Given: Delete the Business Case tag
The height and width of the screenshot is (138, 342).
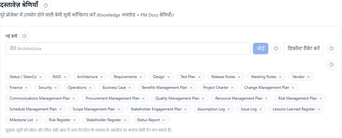Looking at the screenshot, I should (x=130, y=88).
